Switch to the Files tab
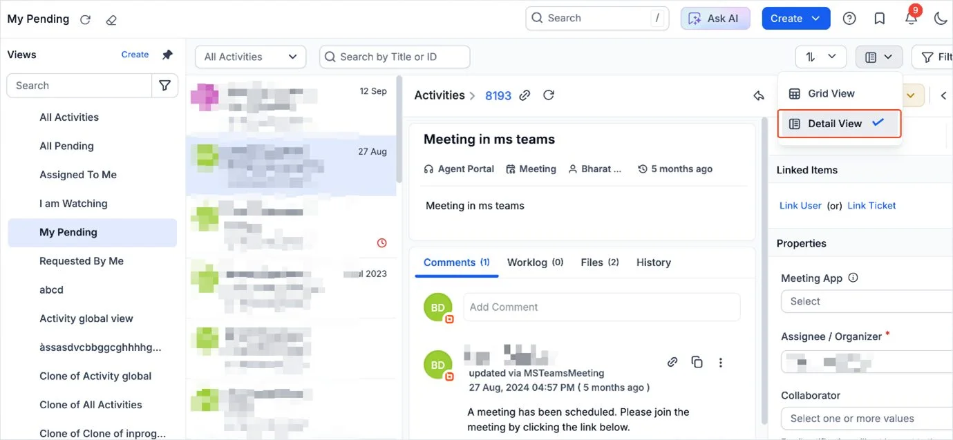Viewport: 953px width, 440px height. [x=599, y=262]
